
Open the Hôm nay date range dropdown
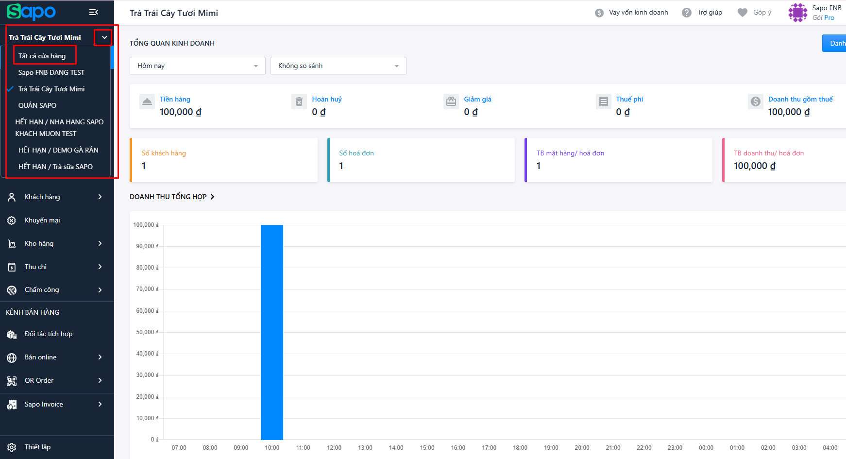(x=197, y=66)
